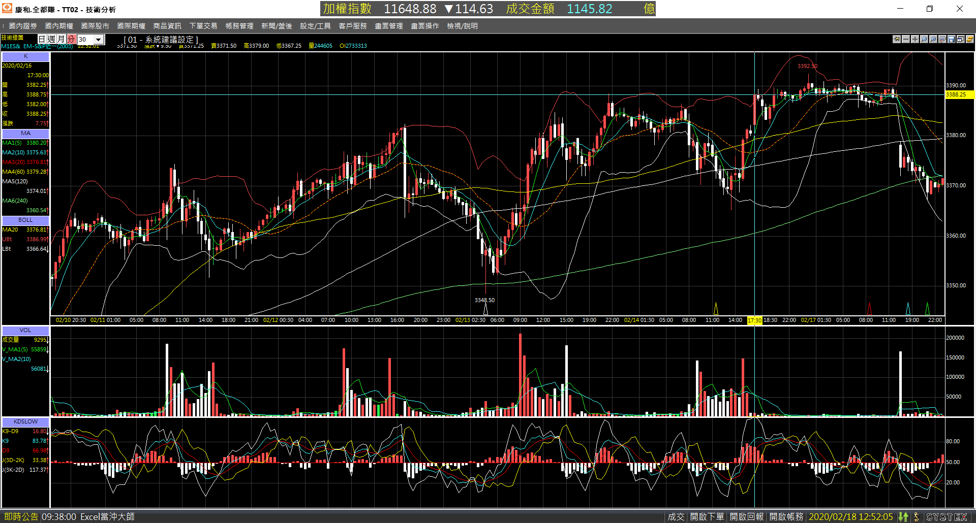Screen dimensions: 976x523
Task: Open the 帳務管理 menu
Action: [x=239, y=26]
